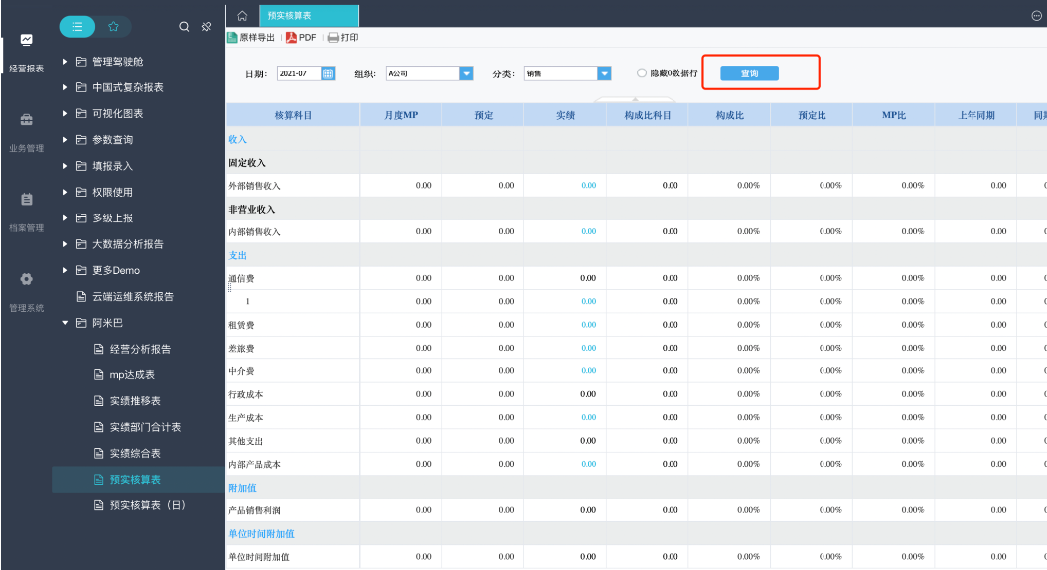
Task: Expand the 管理驾驶舱 folder
Action: coord(66,62)
